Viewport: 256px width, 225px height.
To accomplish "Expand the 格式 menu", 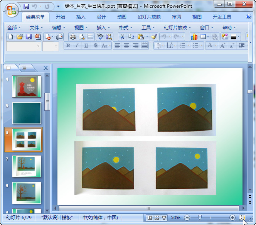I will pyautogui.click(x=126, y=28).
